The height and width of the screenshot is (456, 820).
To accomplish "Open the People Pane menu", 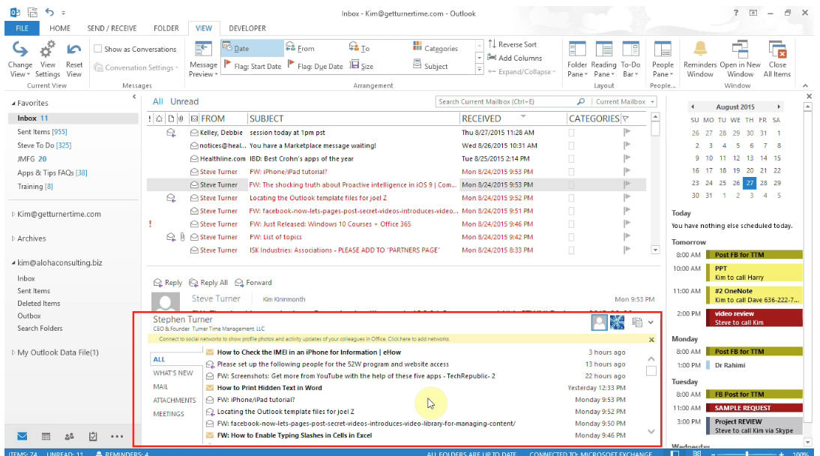I will [x=663, y=59].
